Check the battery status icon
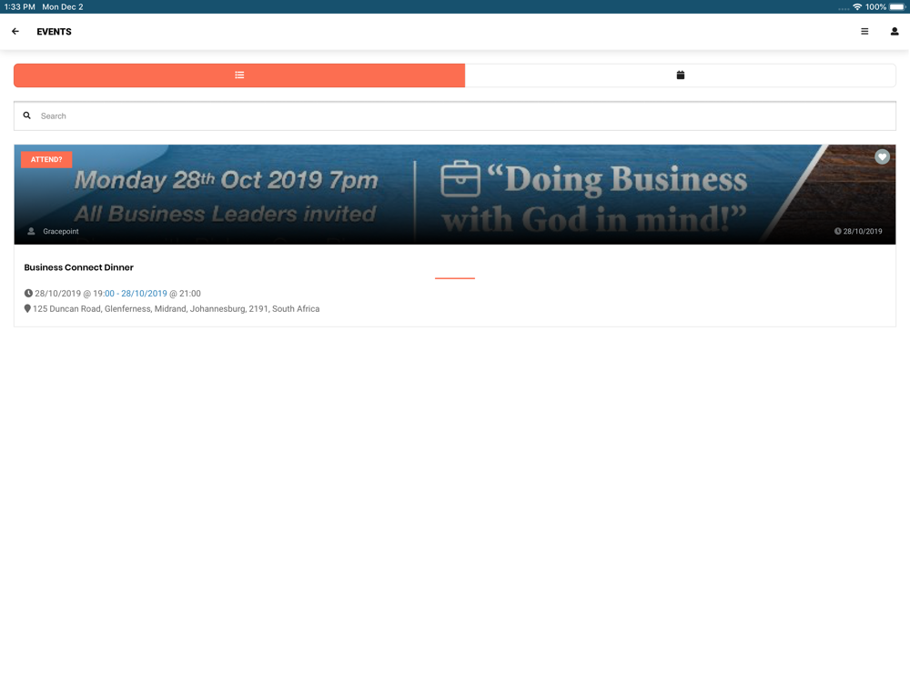The image size is (910, 682). 896,7
